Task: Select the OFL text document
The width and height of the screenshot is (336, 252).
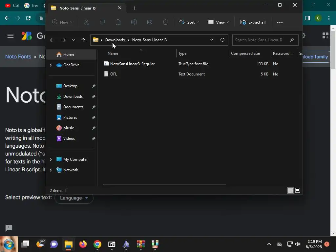Action: tap(113, 74)
